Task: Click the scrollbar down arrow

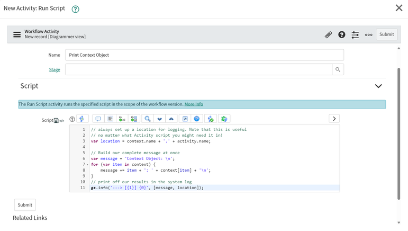Action: pyautogui.click(x=398, y=223)
